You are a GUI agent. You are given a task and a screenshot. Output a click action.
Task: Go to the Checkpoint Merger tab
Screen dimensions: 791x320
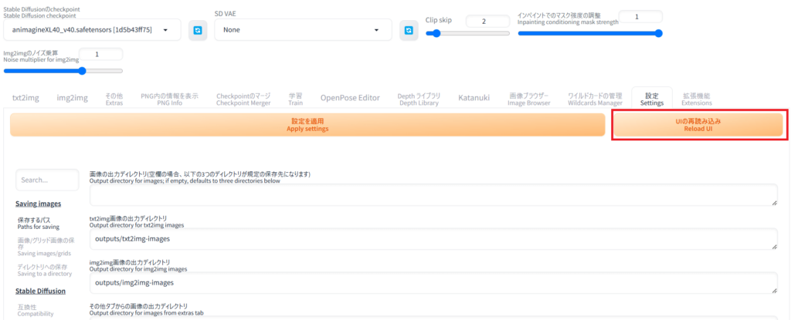point(243,99)
